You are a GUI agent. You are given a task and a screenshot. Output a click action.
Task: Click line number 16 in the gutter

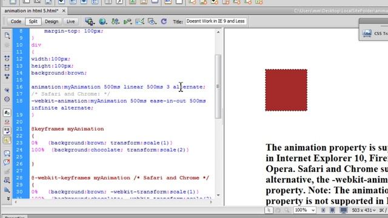pyautogui.click(x=19, y=87)
